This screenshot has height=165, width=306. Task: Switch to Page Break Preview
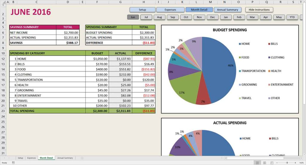click(272, 163)
